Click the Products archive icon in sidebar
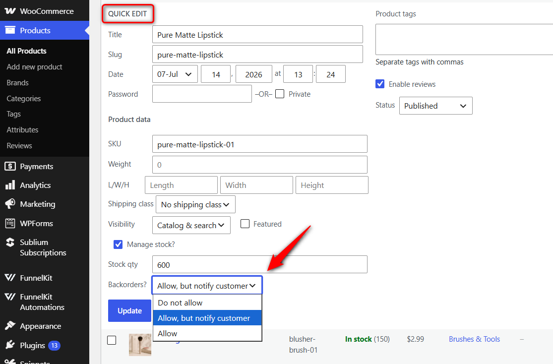553x364 pixels. pos(10,30)
